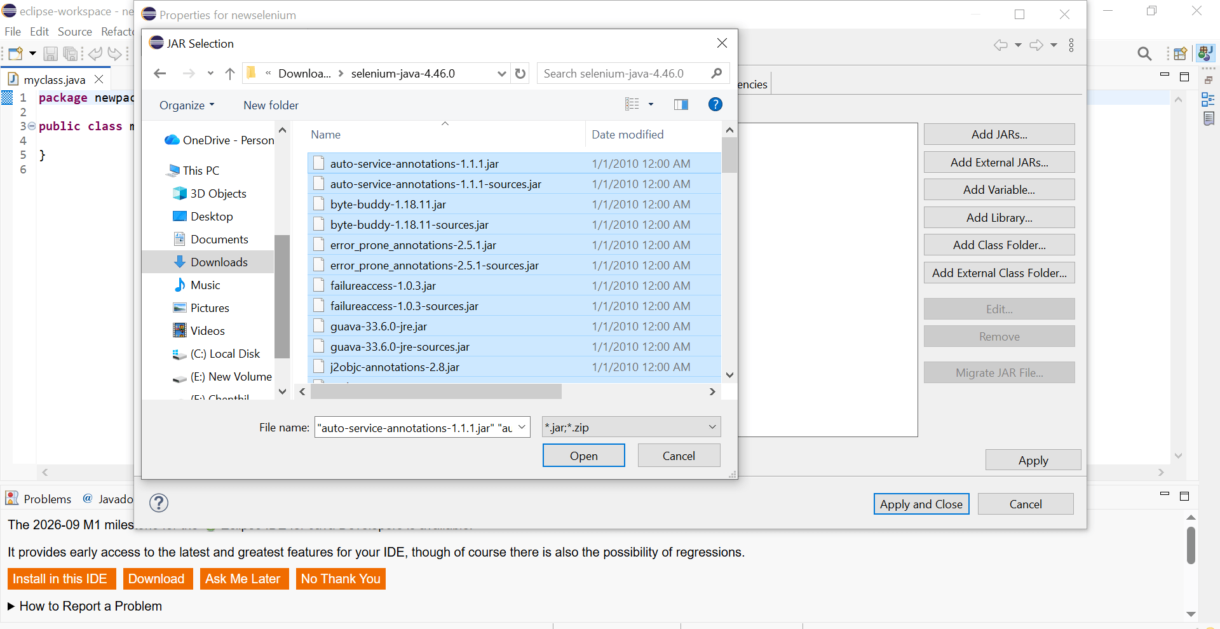This screenshot has width=1220, height=629.
Task: Click Eclipse toolbar search magnifier icon
Action: click(x=1144, y=54)
